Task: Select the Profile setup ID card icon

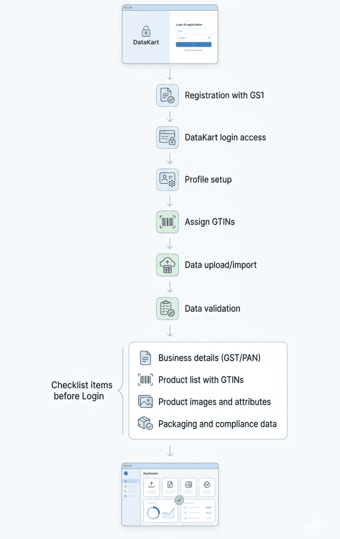Action: pos(167,180)
